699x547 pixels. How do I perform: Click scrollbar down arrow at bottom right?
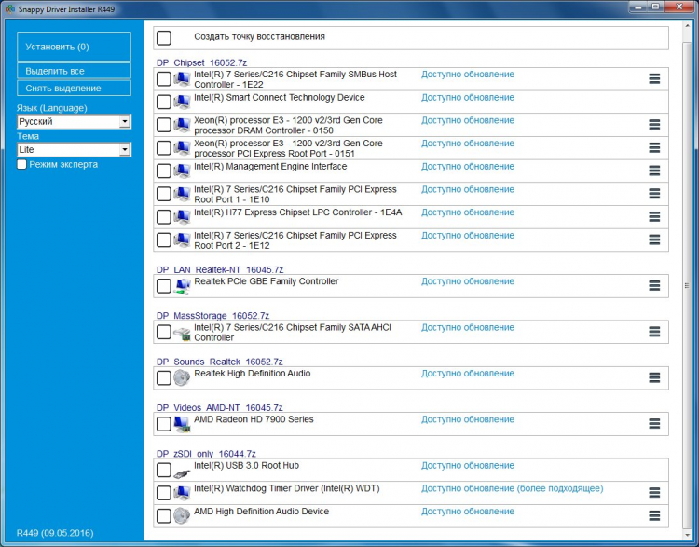pyautogui.click(x=687, y=534)
